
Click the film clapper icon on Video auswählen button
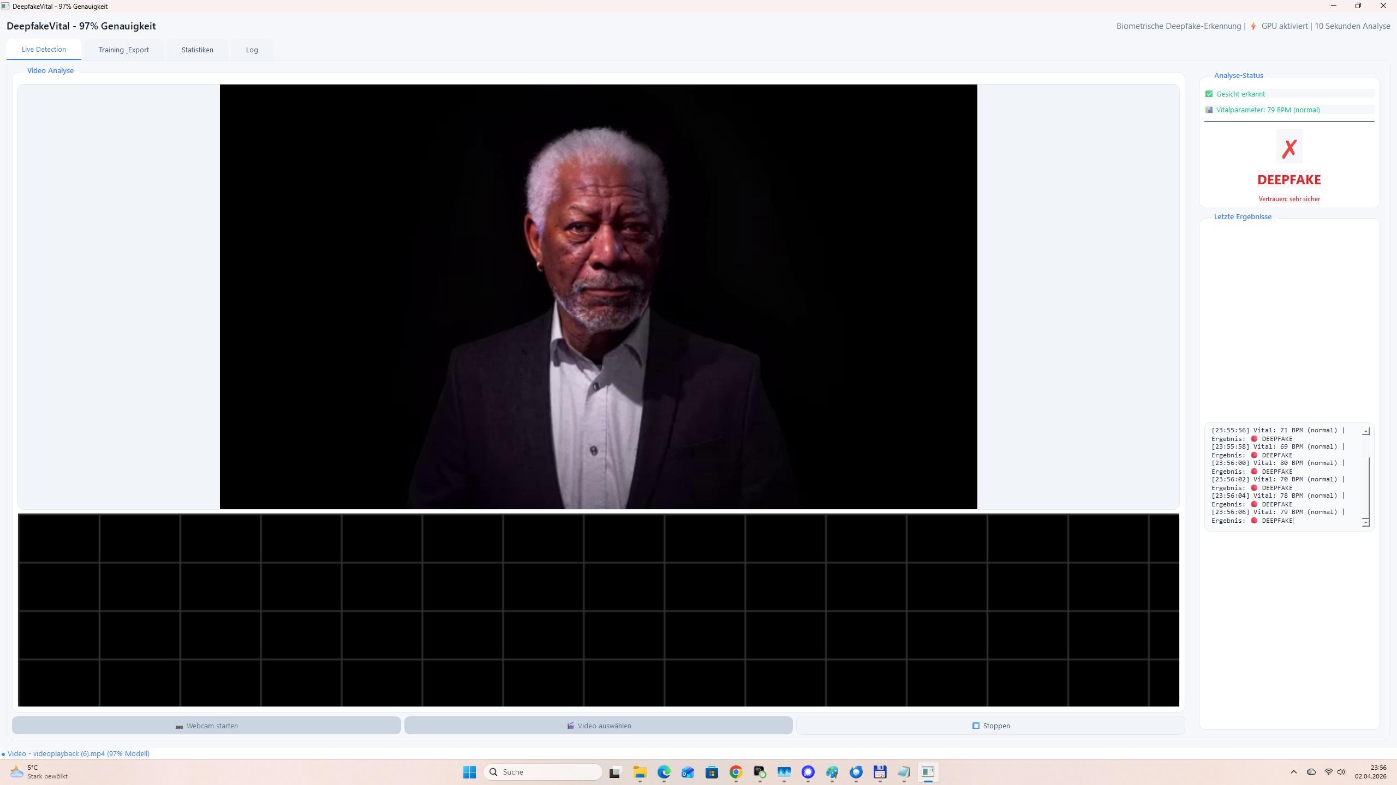[x=570, y=725]
